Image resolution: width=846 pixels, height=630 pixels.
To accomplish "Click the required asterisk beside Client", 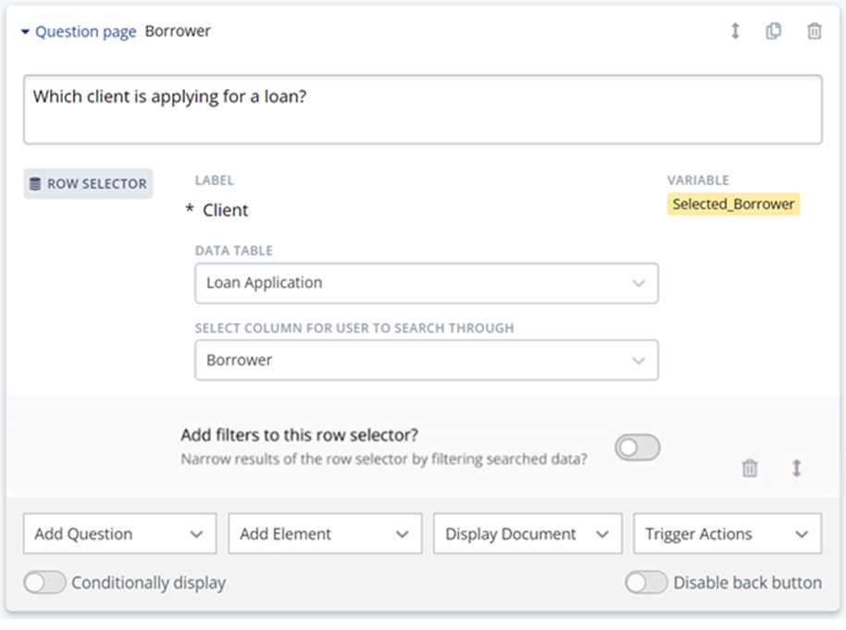I will tap(190, 207).
